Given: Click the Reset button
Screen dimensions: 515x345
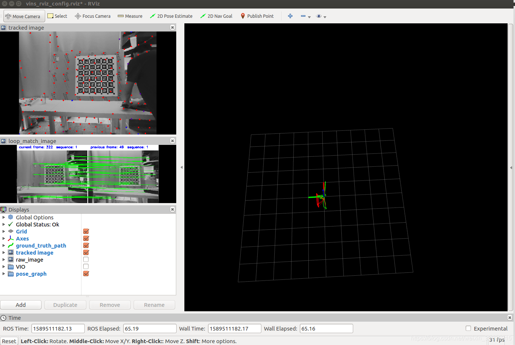Looking at the screenshot, I should 9,341.
